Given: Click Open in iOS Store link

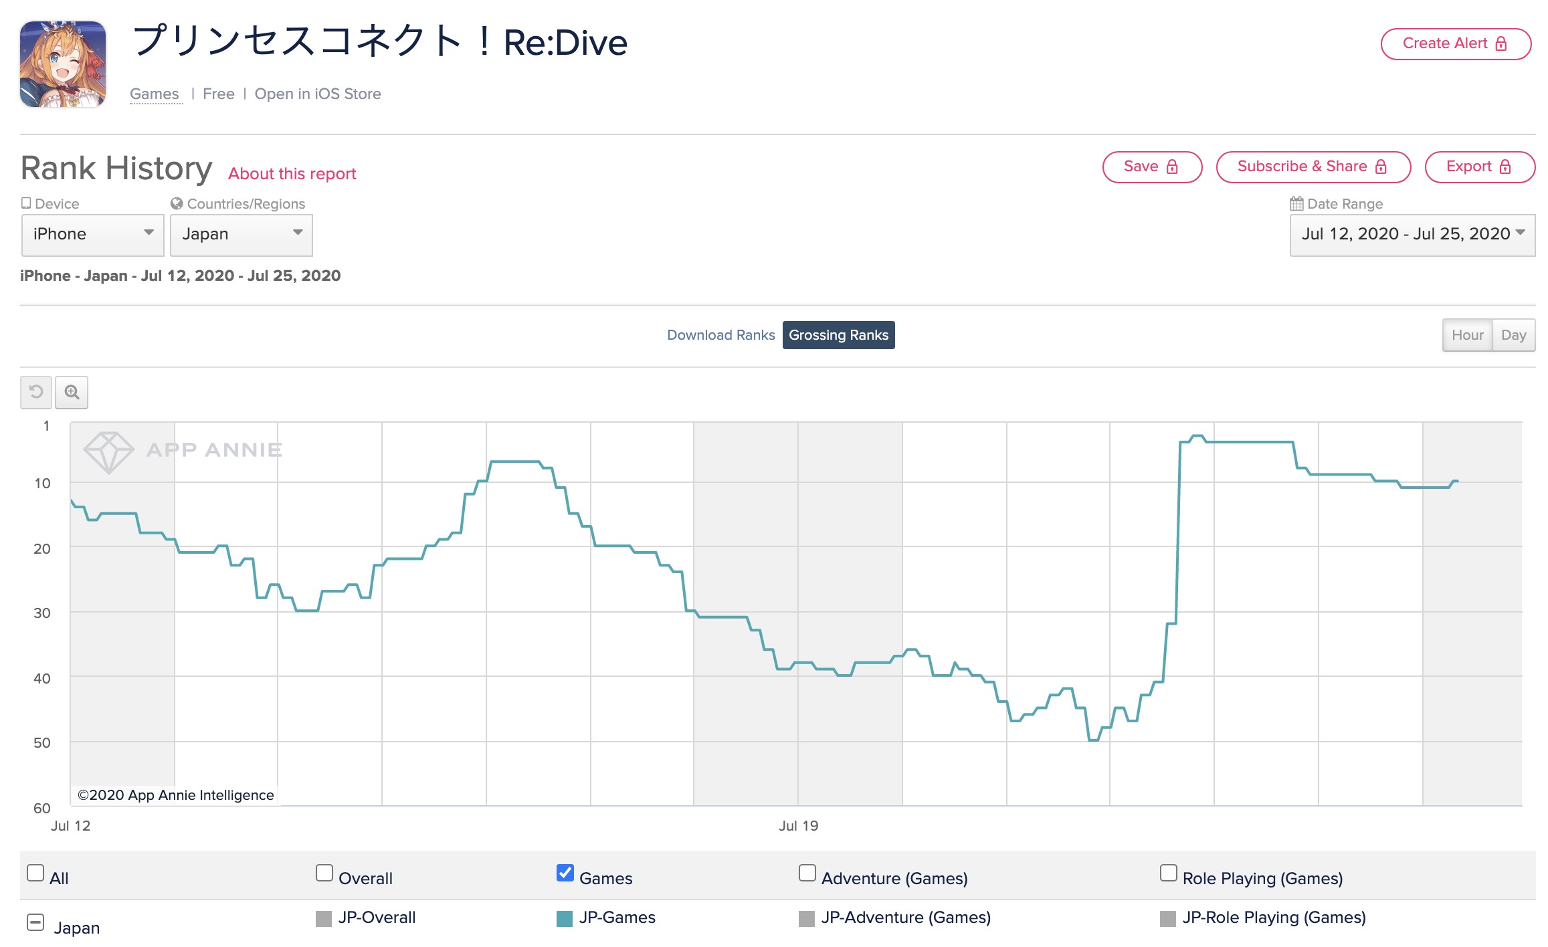Looking at the screenshot, I should (318, 94).
